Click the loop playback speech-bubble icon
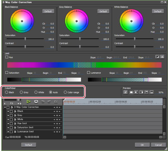Image resolution: width=168 pixels, height=151 pixels. [36, 102]
